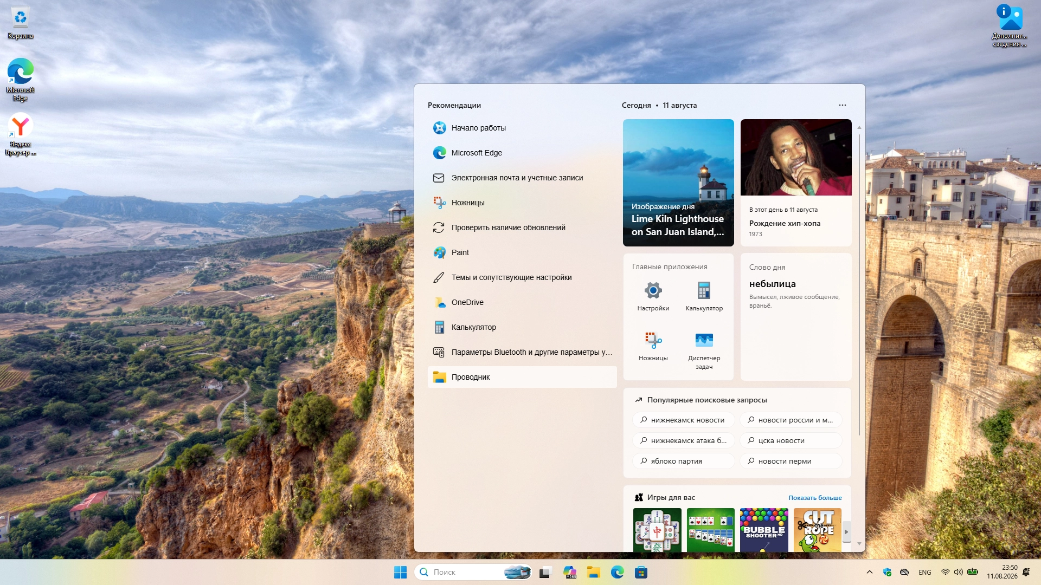Open the Recycle Bin desktop icon
The width and height of the screenshot is (1041, 585).
click(21, 23)
